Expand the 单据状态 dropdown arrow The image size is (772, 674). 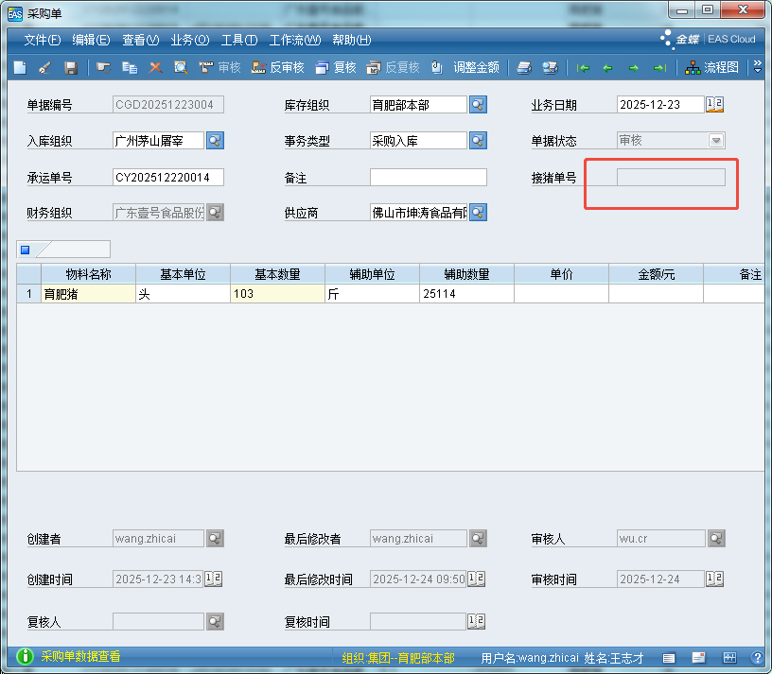pos(716,141)
